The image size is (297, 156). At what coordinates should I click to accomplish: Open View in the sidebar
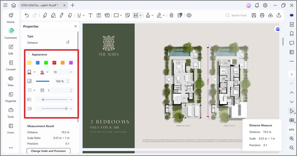(x=10, y=81)
